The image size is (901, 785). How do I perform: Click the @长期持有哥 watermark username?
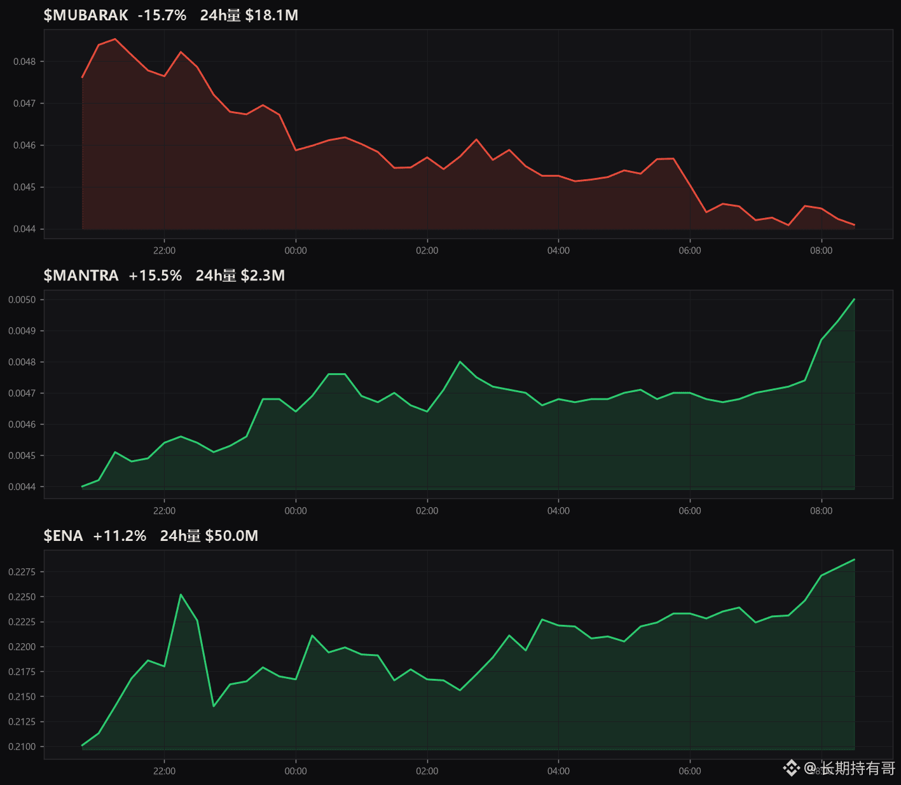tap(849, 768)
